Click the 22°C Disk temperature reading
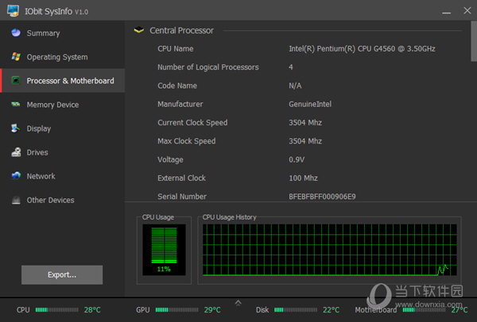This screenshot has height=322, width=477. 331,310
